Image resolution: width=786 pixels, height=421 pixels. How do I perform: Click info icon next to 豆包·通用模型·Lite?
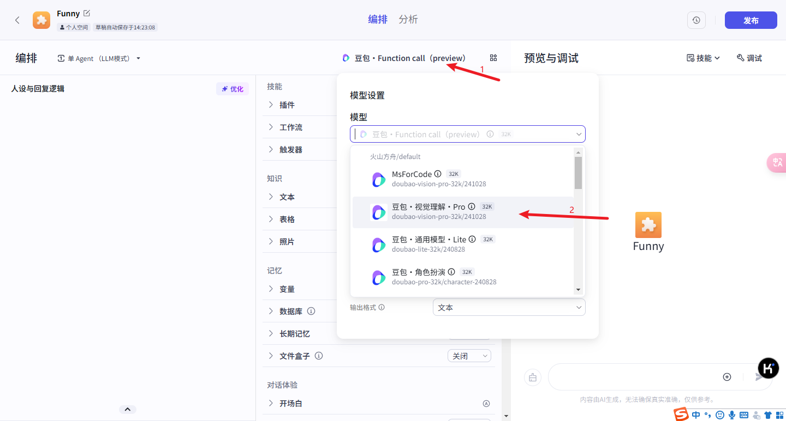point(472,239)
